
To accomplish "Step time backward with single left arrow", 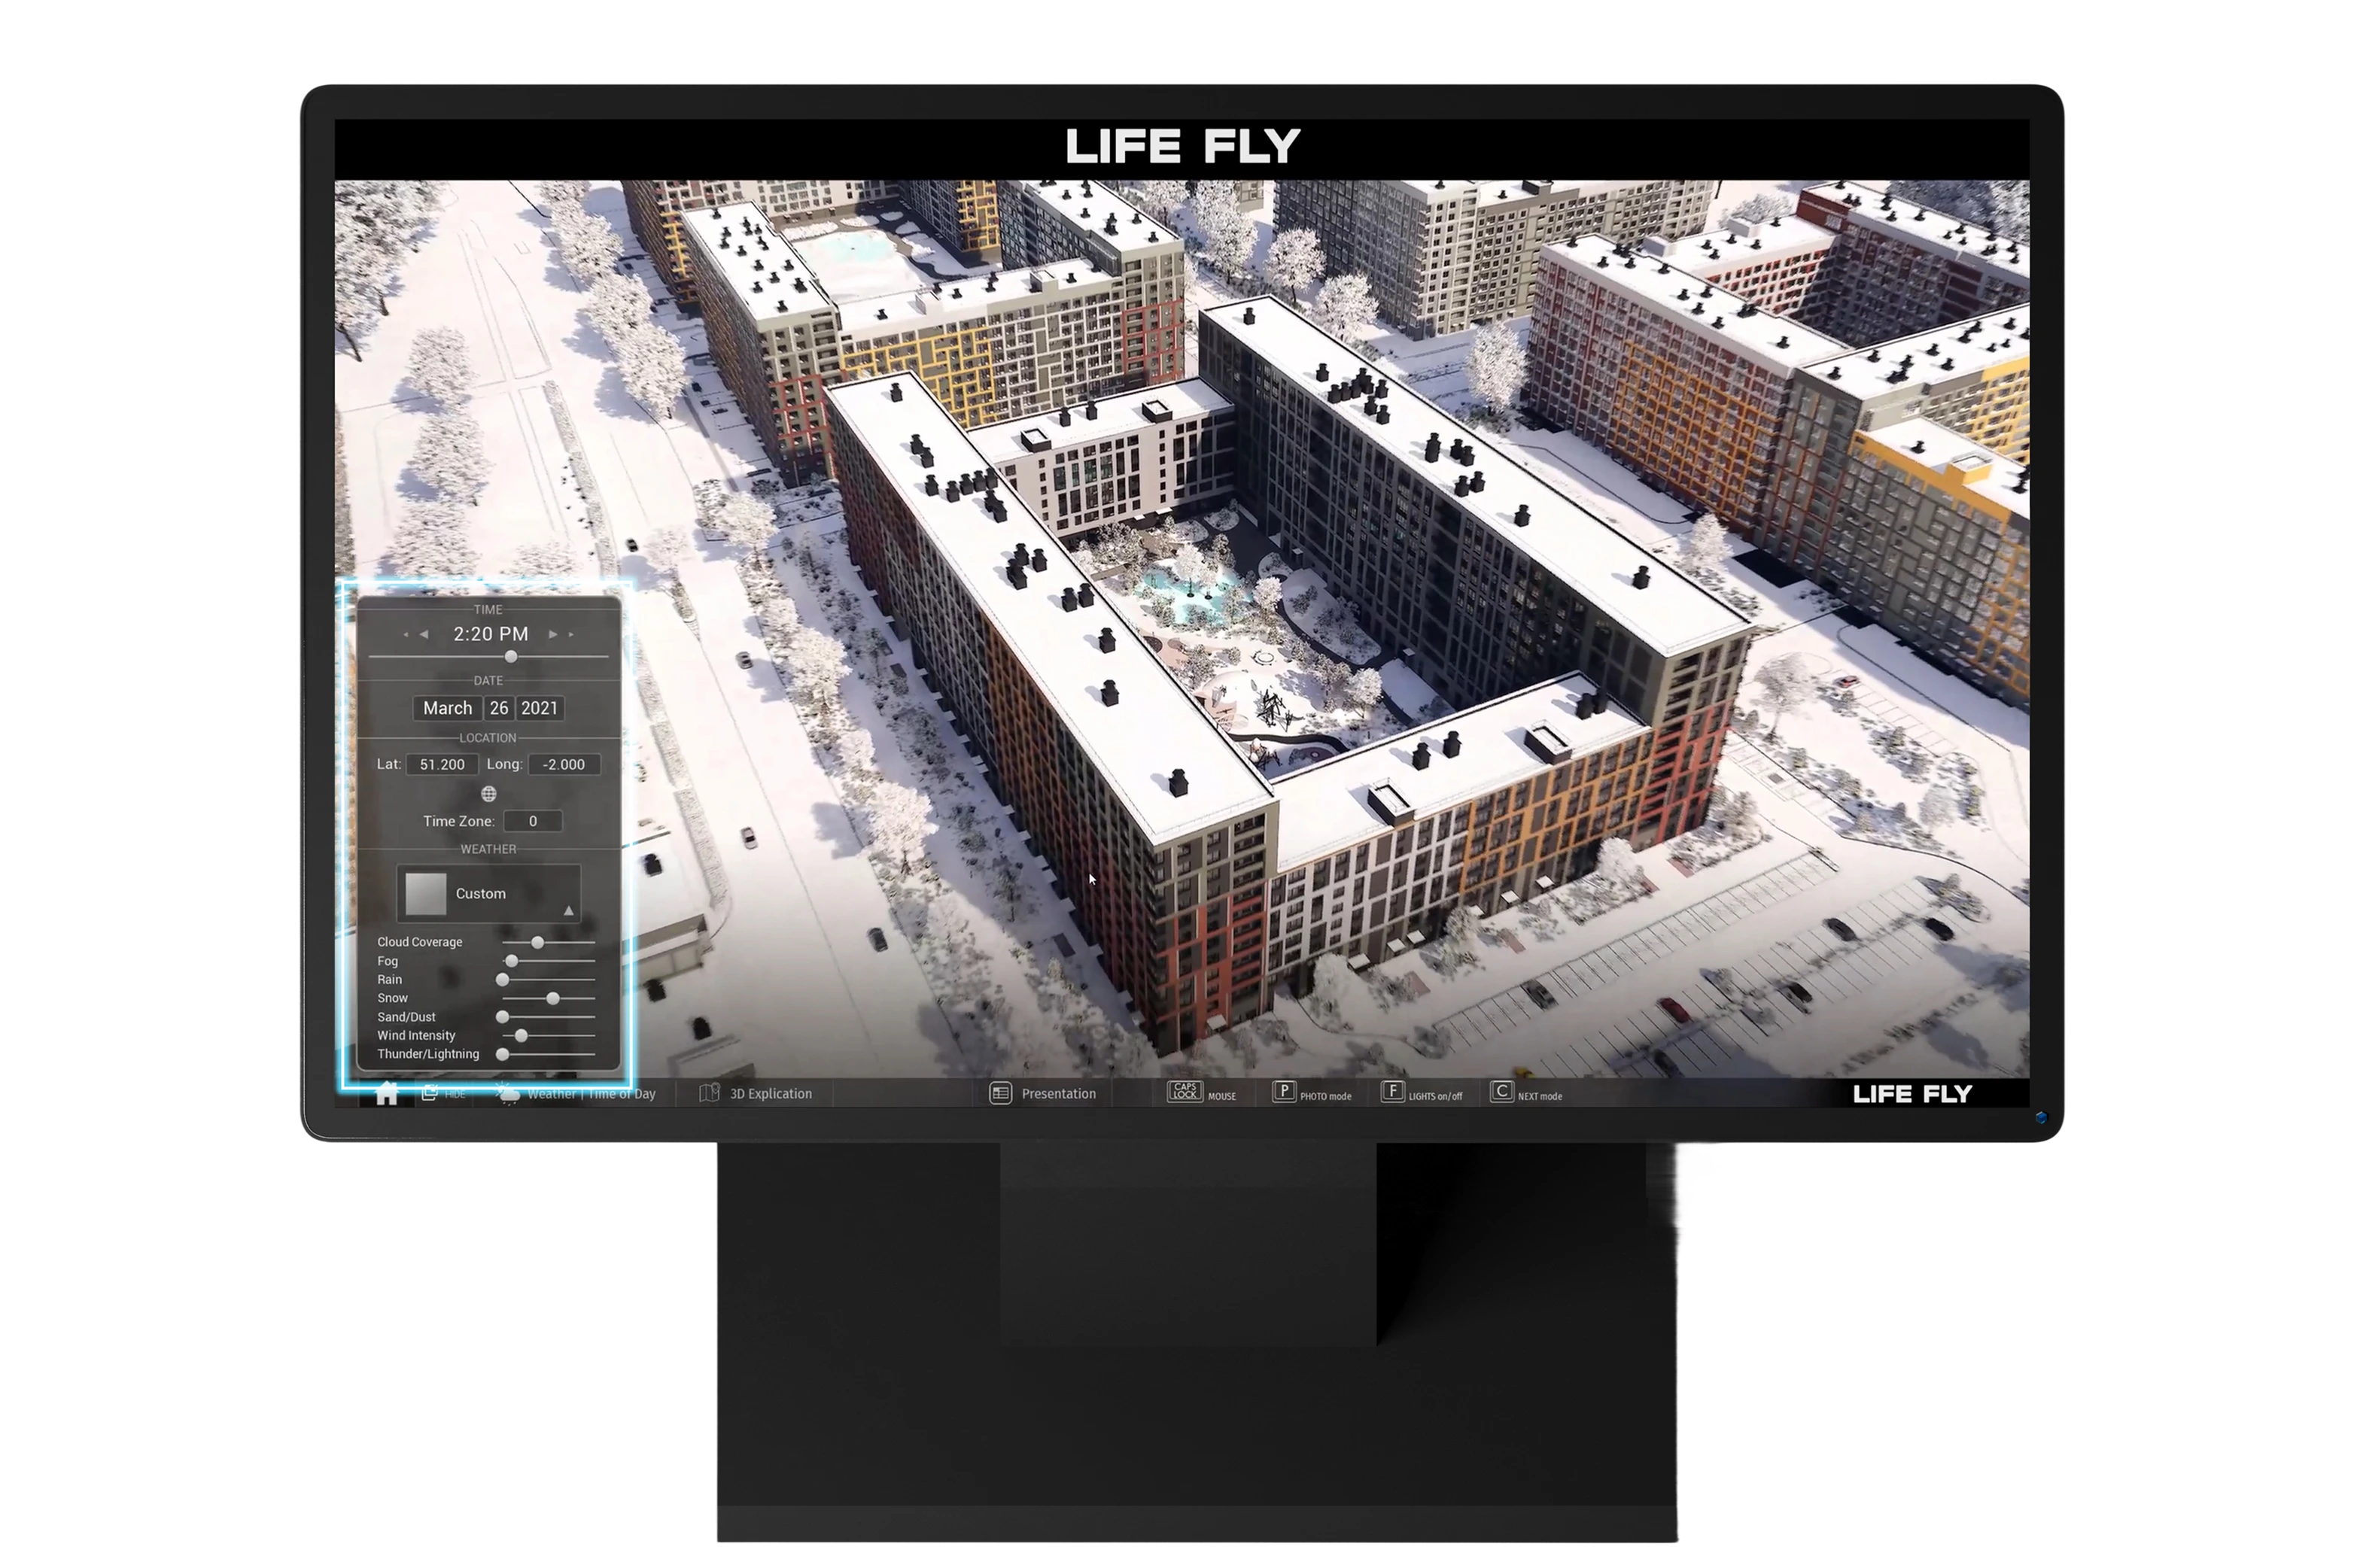I will tap(424, 634).
